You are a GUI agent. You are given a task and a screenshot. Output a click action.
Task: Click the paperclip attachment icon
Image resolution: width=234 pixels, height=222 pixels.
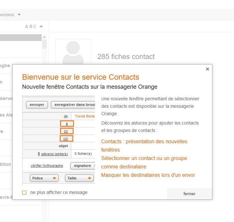39,154
